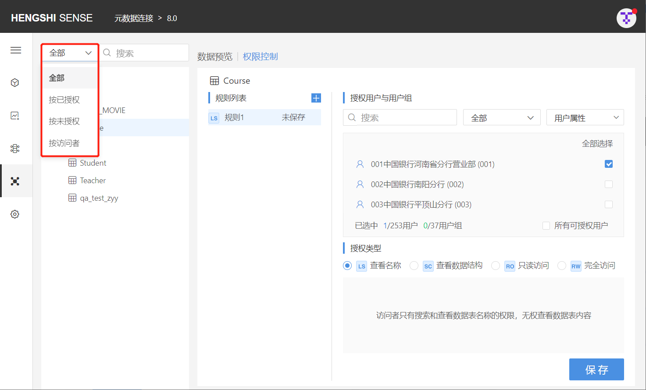Focus the user search field
This screenshot has width=646, height=390.
click(x=400, y=117)
